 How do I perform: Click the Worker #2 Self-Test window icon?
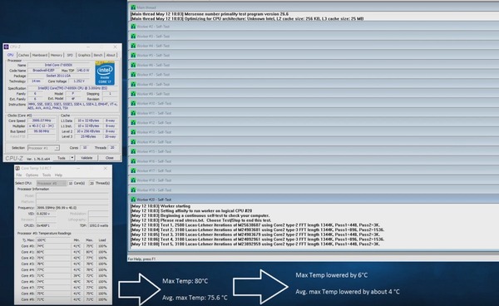coord(133,27)
